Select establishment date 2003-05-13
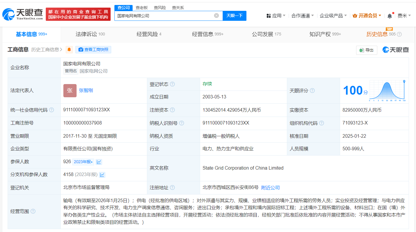 pyautogui.click(x=214, y=97)
